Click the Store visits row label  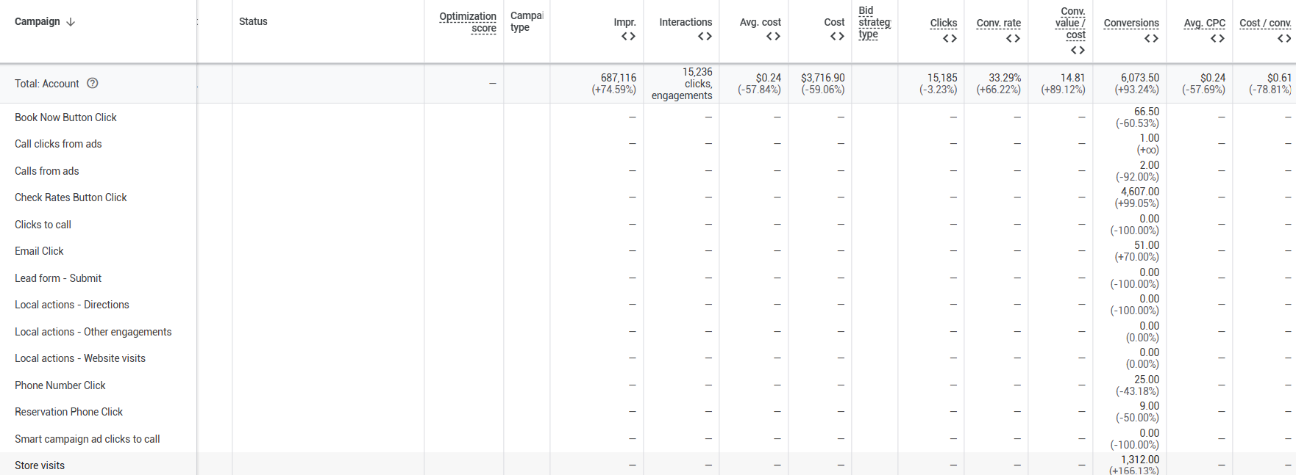coord(40,465)
